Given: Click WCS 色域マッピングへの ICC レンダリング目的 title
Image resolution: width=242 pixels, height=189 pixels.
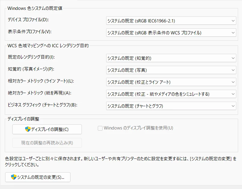Looking at the screenshot, I should pos(48,46).
